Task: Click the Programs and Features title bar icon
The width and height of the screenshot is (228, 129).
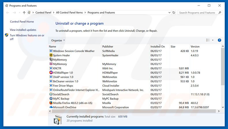Action: 7,6
